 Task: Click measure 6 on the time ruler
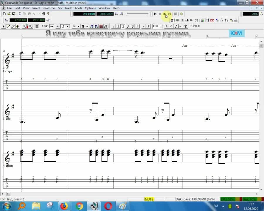[208, 36]
